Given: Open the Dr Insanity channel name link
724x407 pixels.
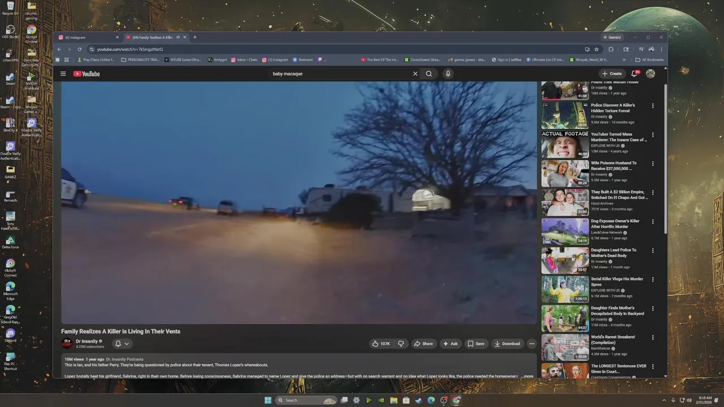Looking at the screenshot, I should coord(87,341).
